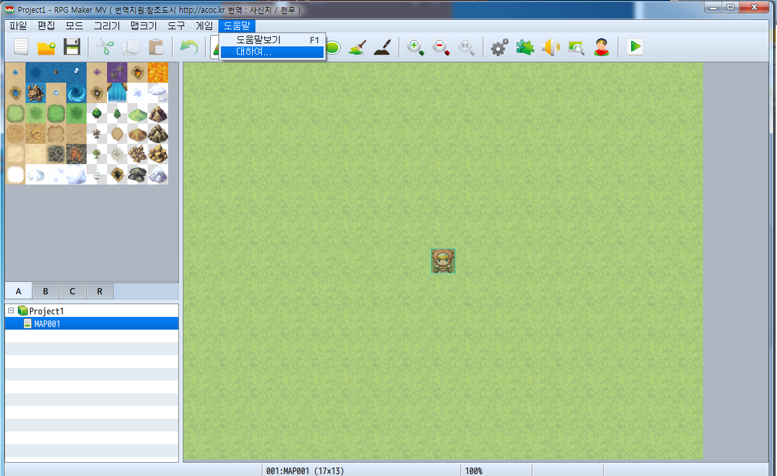Open the 모드 menu
The width and height of the screenshot is (777, 476).
(x=74, y=26)
